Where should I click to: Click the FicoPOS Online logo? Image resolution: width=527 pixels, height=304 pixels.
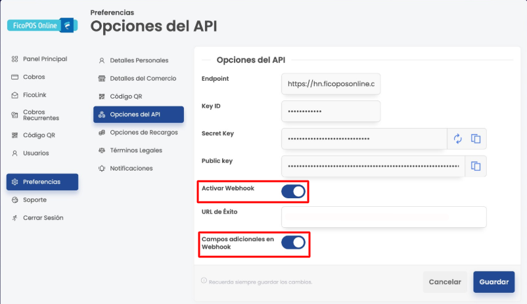42,26
